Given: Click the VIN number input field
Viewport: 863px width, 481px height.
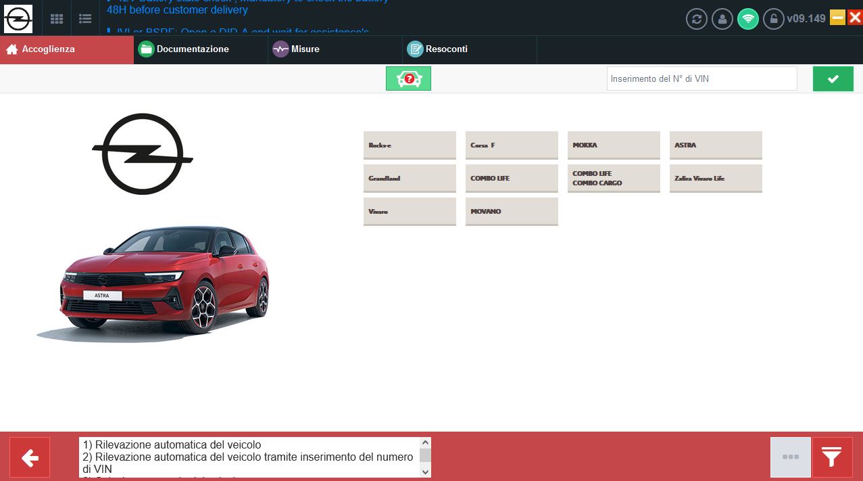Looking at the screenshot, I should point(701,78).
